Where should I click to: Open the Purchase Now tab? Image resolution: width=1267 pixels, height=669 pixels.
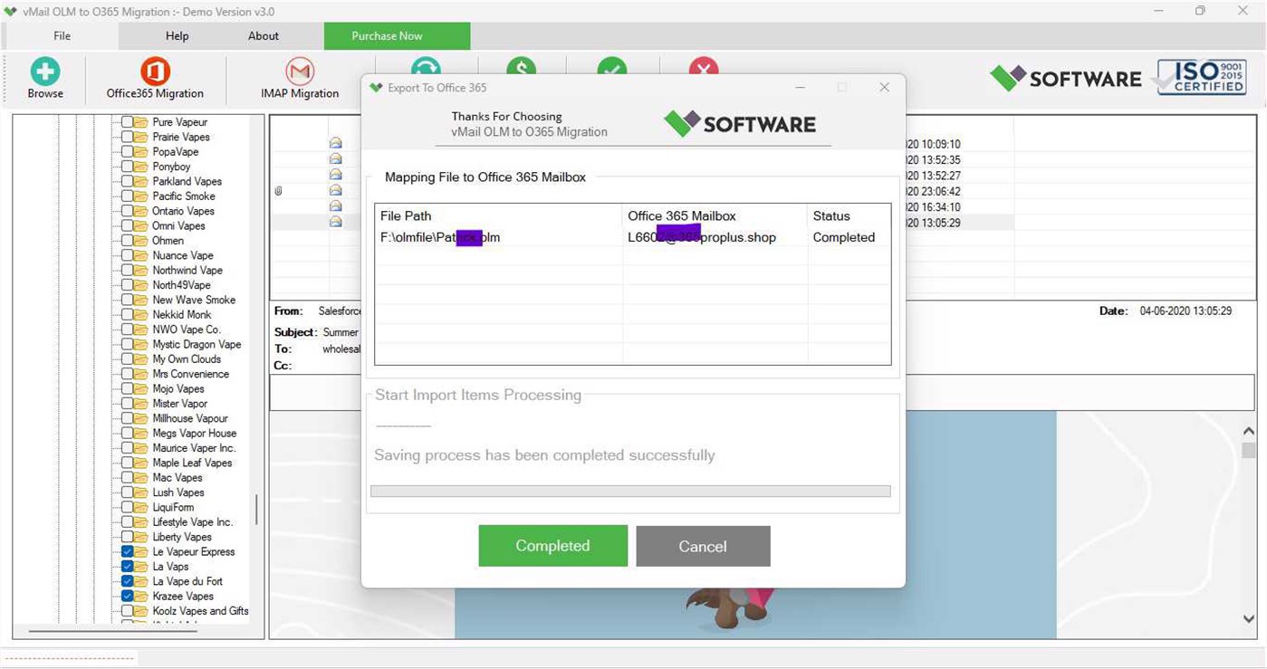(397, 36)
